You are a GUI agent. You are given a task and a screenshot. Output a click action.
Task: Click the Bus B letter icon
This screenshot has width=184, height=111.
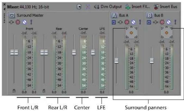click(150, 16)
